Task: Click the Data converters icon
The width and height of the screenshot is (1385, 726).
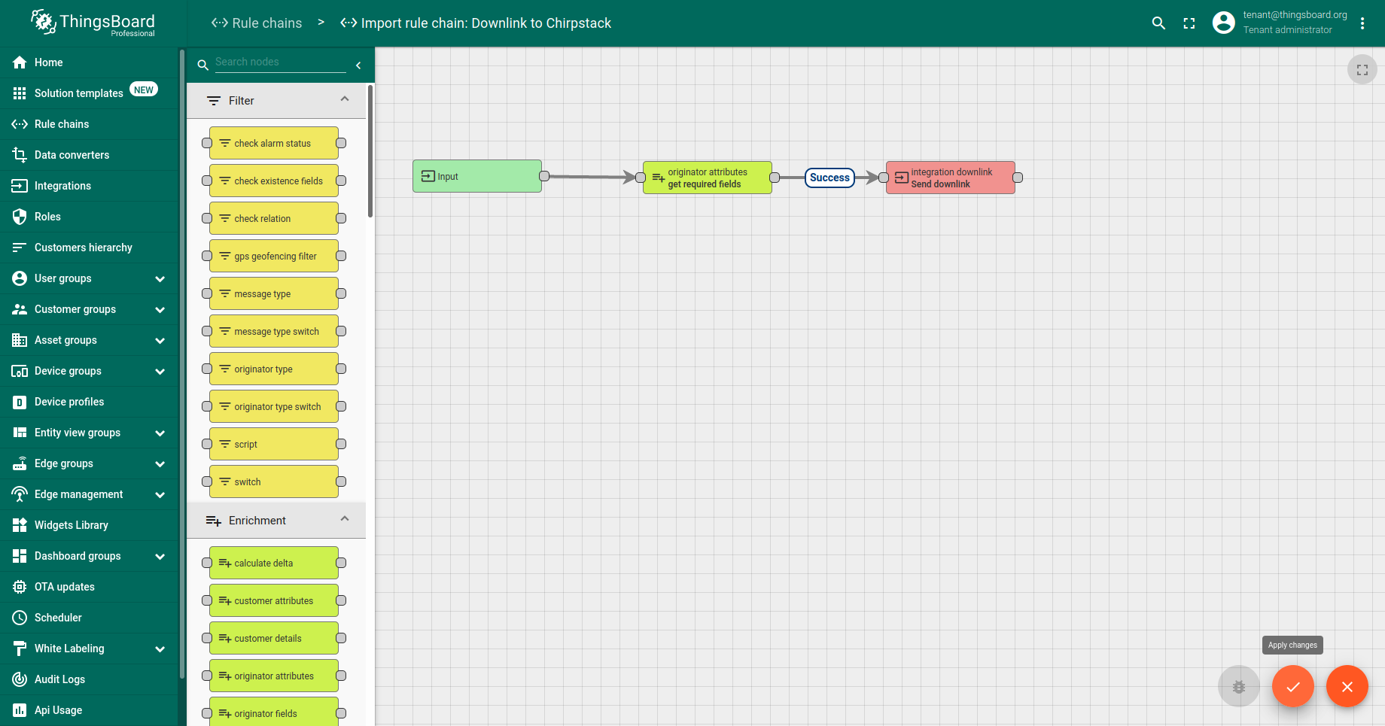Action: tap(20, 155)
